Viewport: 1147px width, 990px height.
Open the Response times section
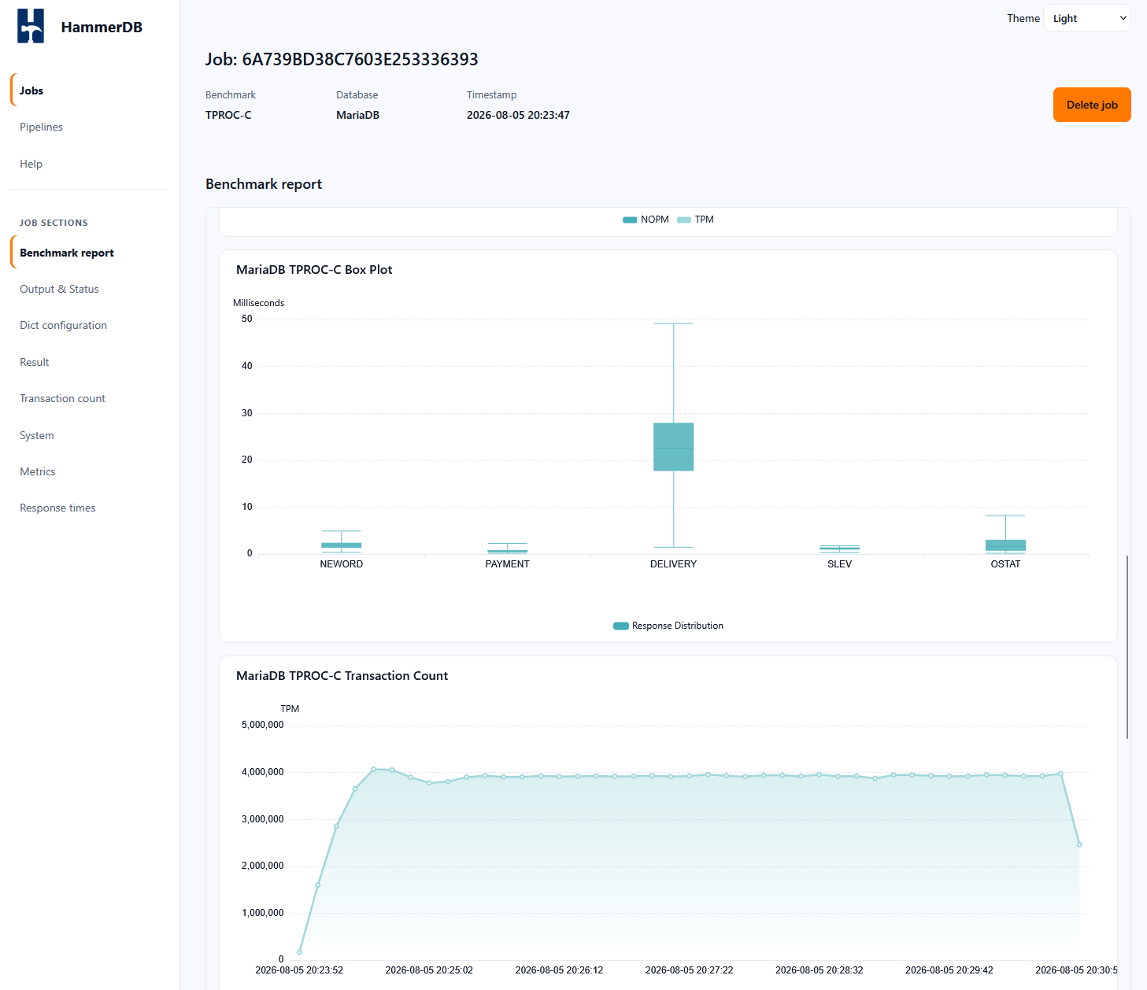tap(57, 508)
